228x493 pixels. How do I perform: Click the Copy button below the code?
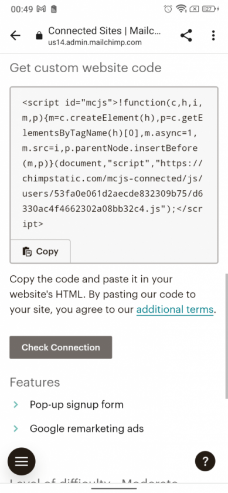tap(40, 251)
